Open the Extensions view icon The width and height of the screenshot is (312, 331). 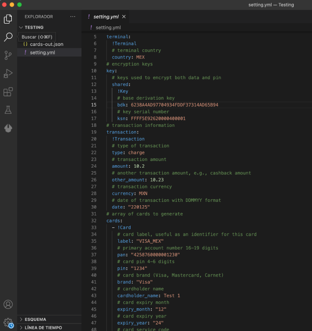(8, 92)
